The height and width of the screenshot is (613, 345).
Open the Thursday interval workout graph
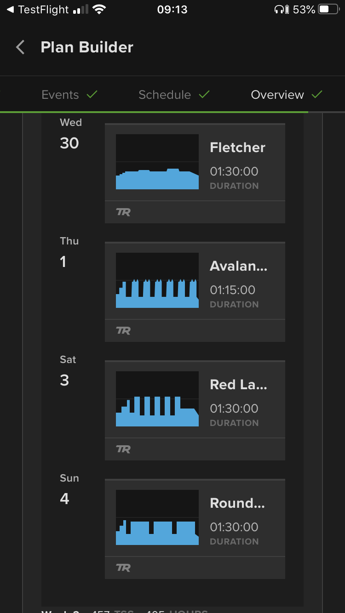click(x=157, y=280)
